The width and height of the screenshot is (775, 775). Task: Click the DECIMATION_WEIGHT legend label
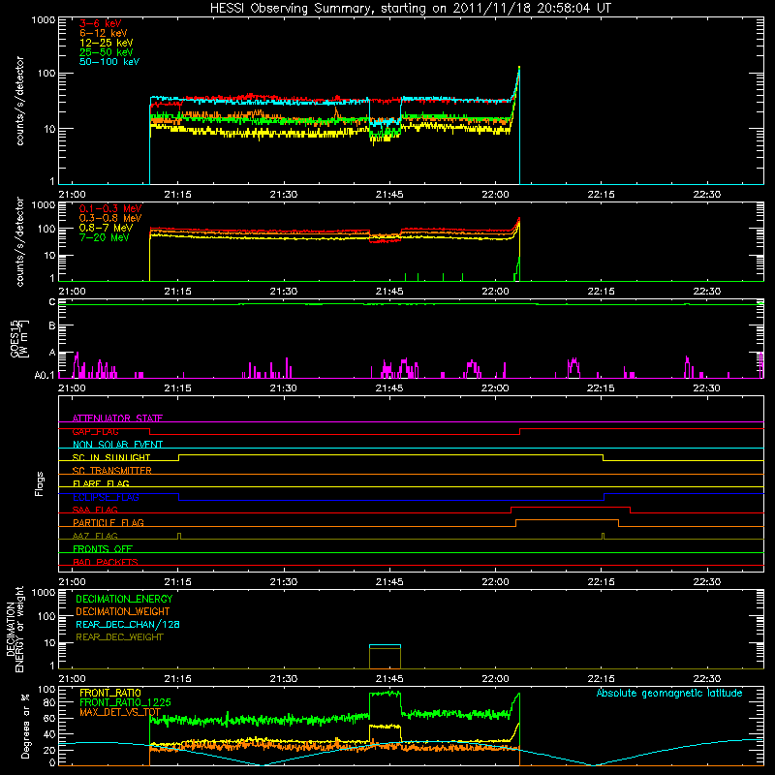pyautogui.click(x=123, y=611)
